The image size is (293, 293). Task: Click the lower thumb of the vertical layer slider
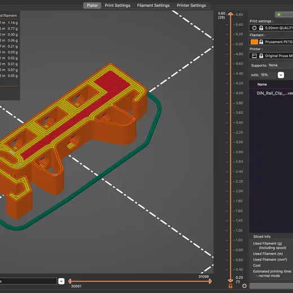coord(230,281)
